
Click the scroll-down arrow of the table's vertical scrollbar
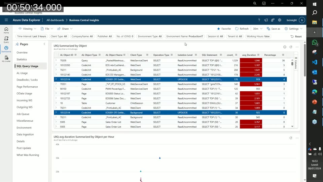[x=292, y=126]
